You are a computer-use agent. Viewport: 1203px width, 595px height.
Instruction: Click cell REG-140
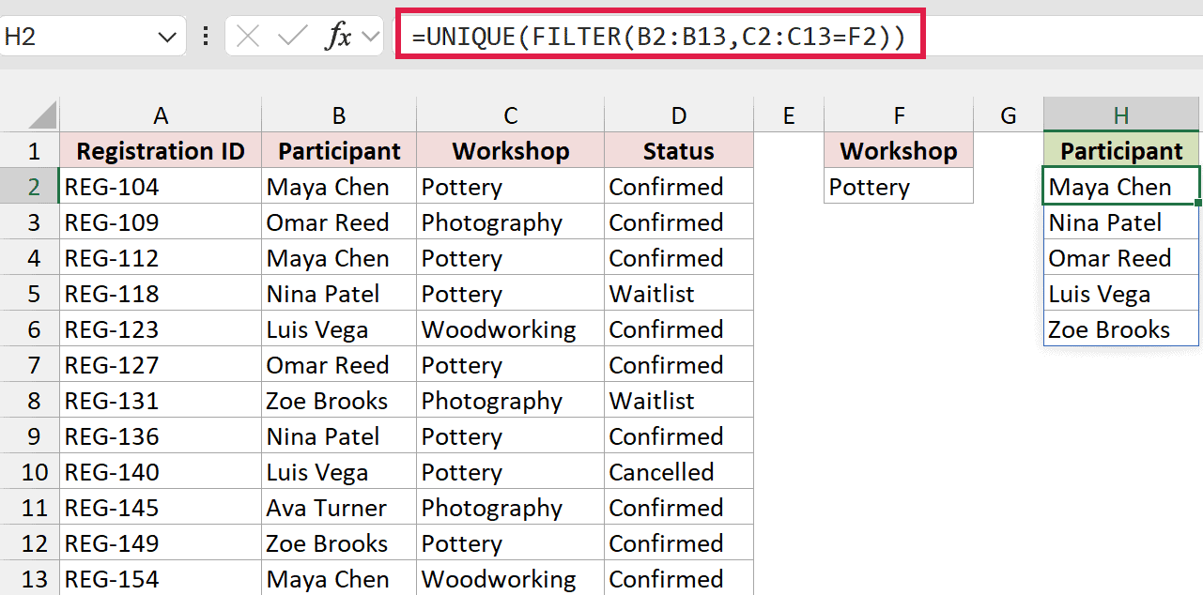tap(161, 472)
